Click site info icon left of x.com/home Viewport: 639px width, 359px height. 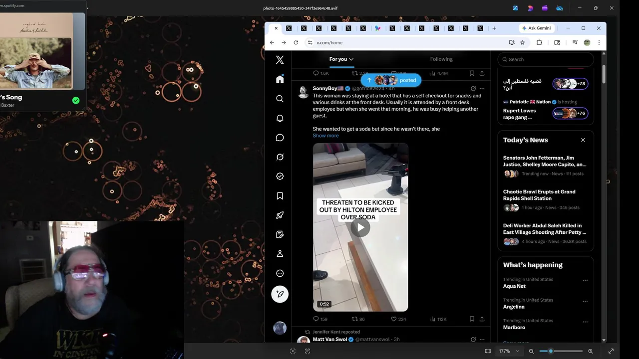tap(310, 42)
